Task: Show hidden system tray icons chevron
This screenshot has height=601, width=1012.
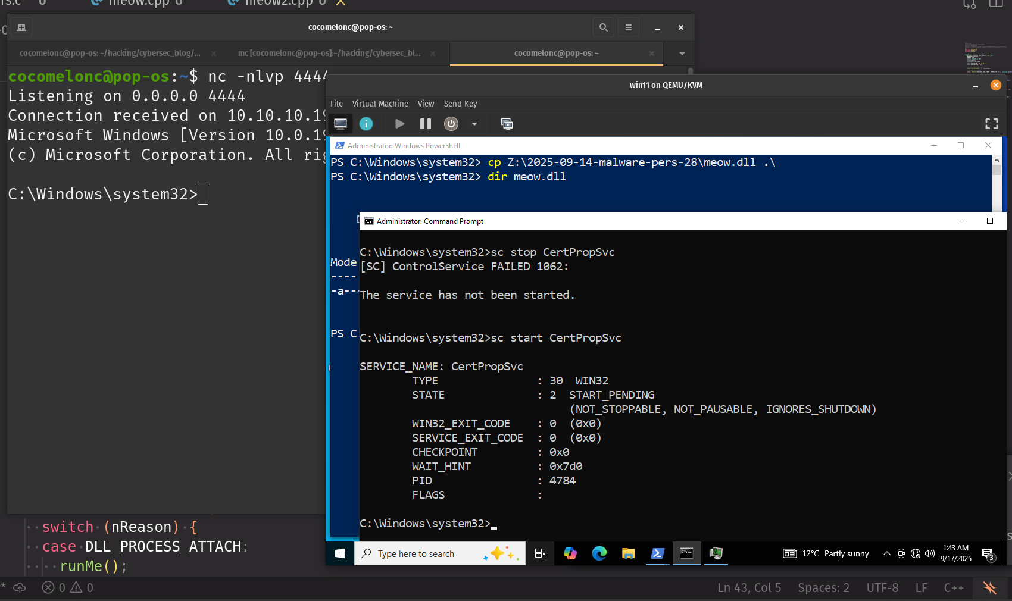Action: (x=886, y=553)
